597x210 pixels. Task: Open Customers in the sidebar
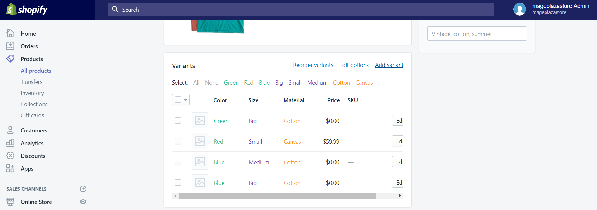tap(34, 130)
